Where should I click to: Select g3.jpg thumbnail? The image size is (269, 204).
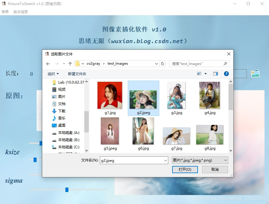pos(176,95)
